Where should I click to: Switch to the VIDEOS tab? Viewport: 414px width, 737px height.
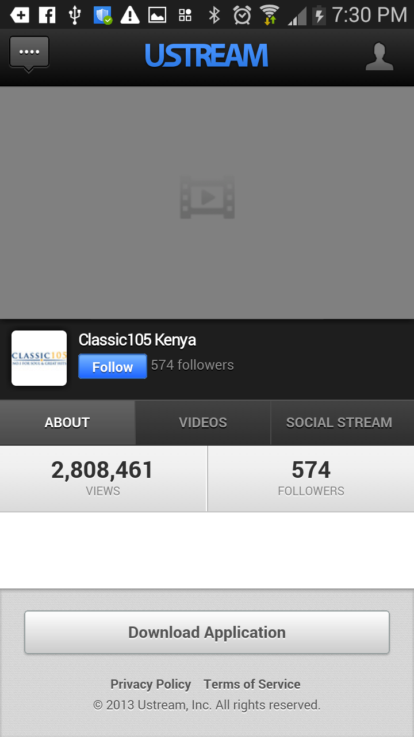point(203,423)
